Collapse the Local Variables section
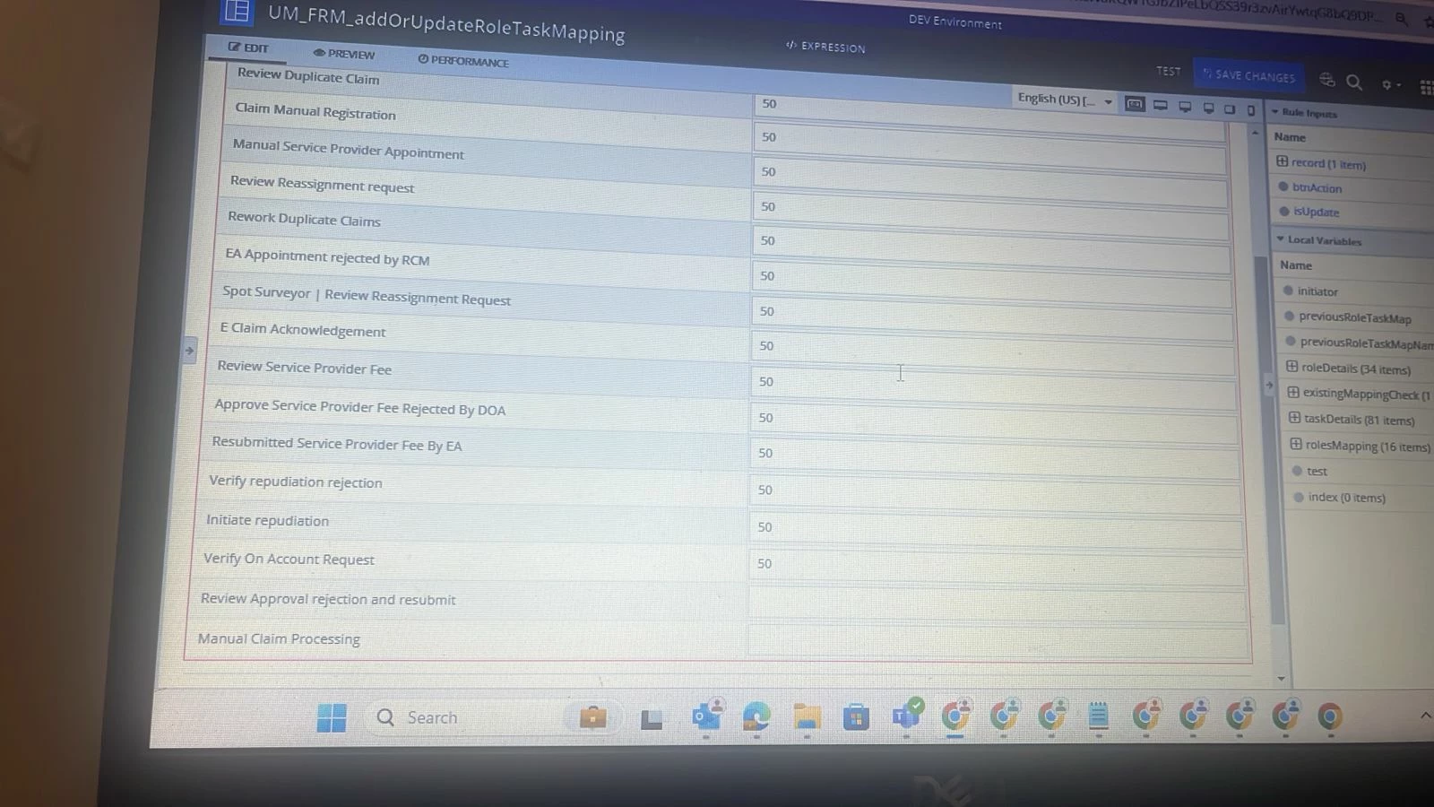1434x807 pixels. coord(1281,239)
